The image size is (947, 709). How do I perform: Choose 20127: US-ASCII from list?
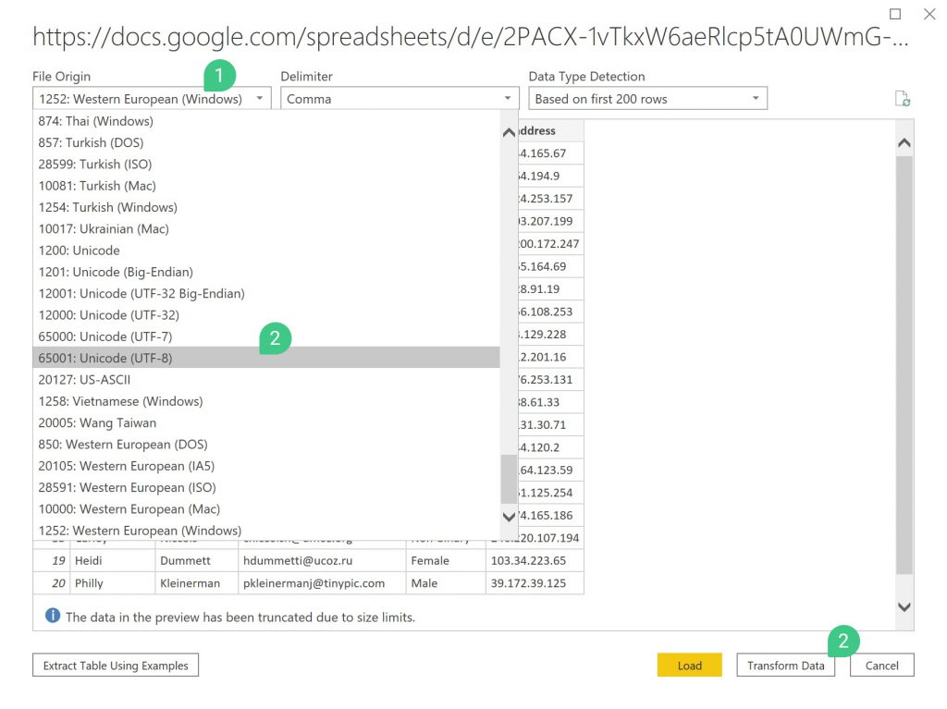85,380
